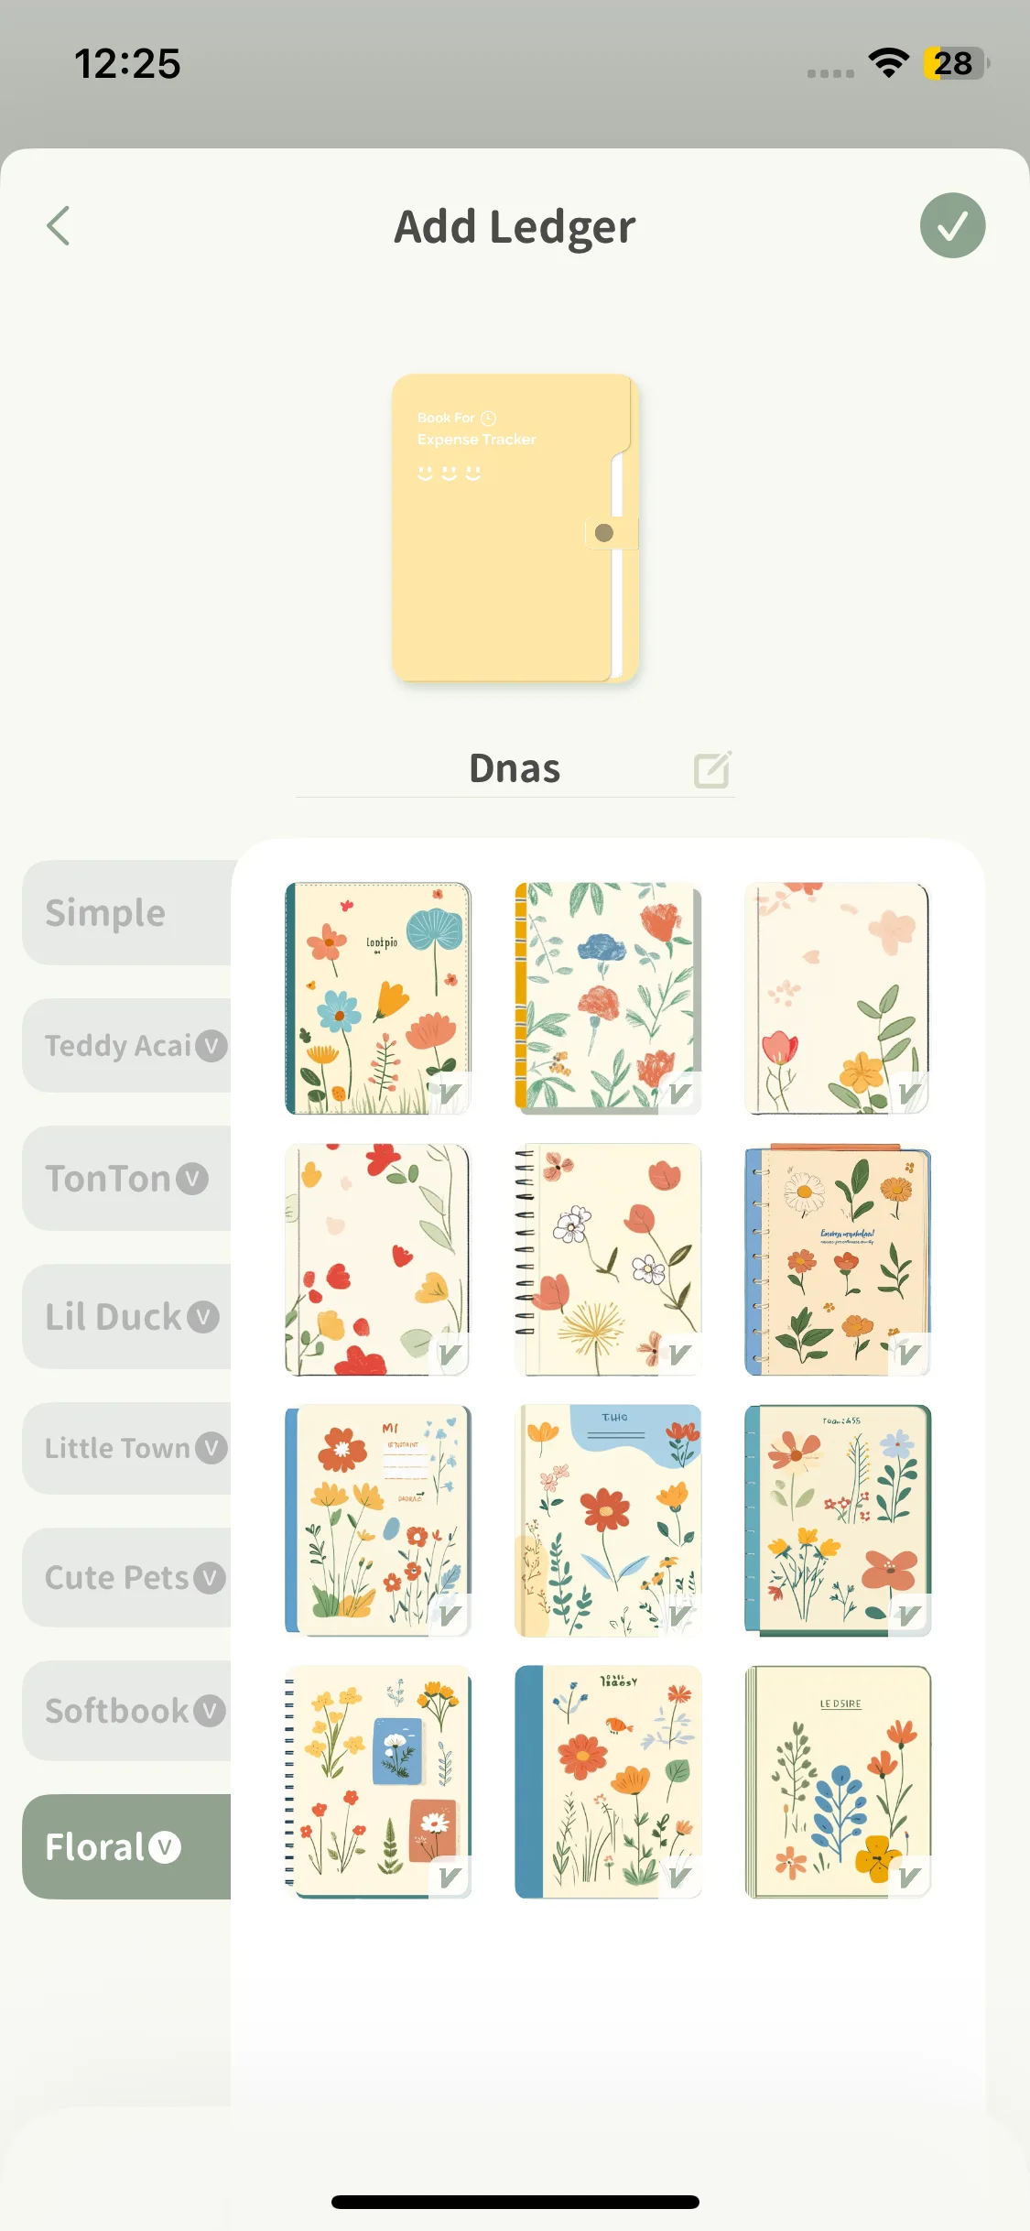Confirm ledger with green checkmark button
Screen dimensions: 1030x2231
click(952, 225)
